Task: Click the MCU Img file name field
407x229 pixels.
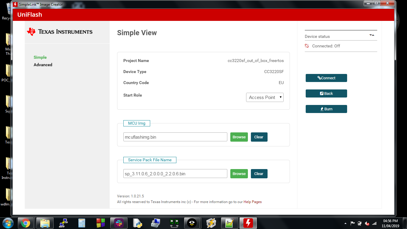Action: [175, 137]
